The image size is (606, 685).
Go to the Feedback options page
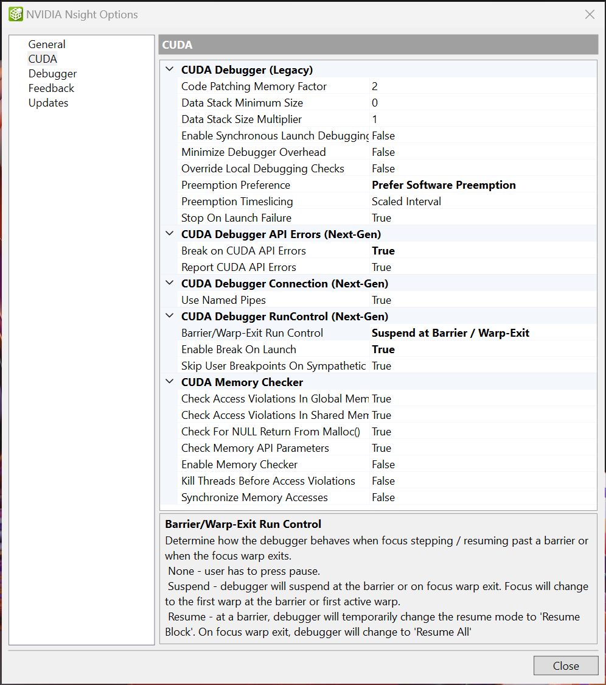[x=51, y=88]
